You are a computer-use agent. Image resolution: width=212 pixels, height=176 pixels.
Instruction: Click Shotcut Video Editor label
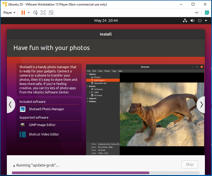(x=44, y=134)
